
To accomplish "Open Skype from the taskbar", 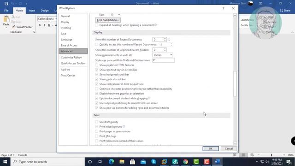I will [153, 162].
